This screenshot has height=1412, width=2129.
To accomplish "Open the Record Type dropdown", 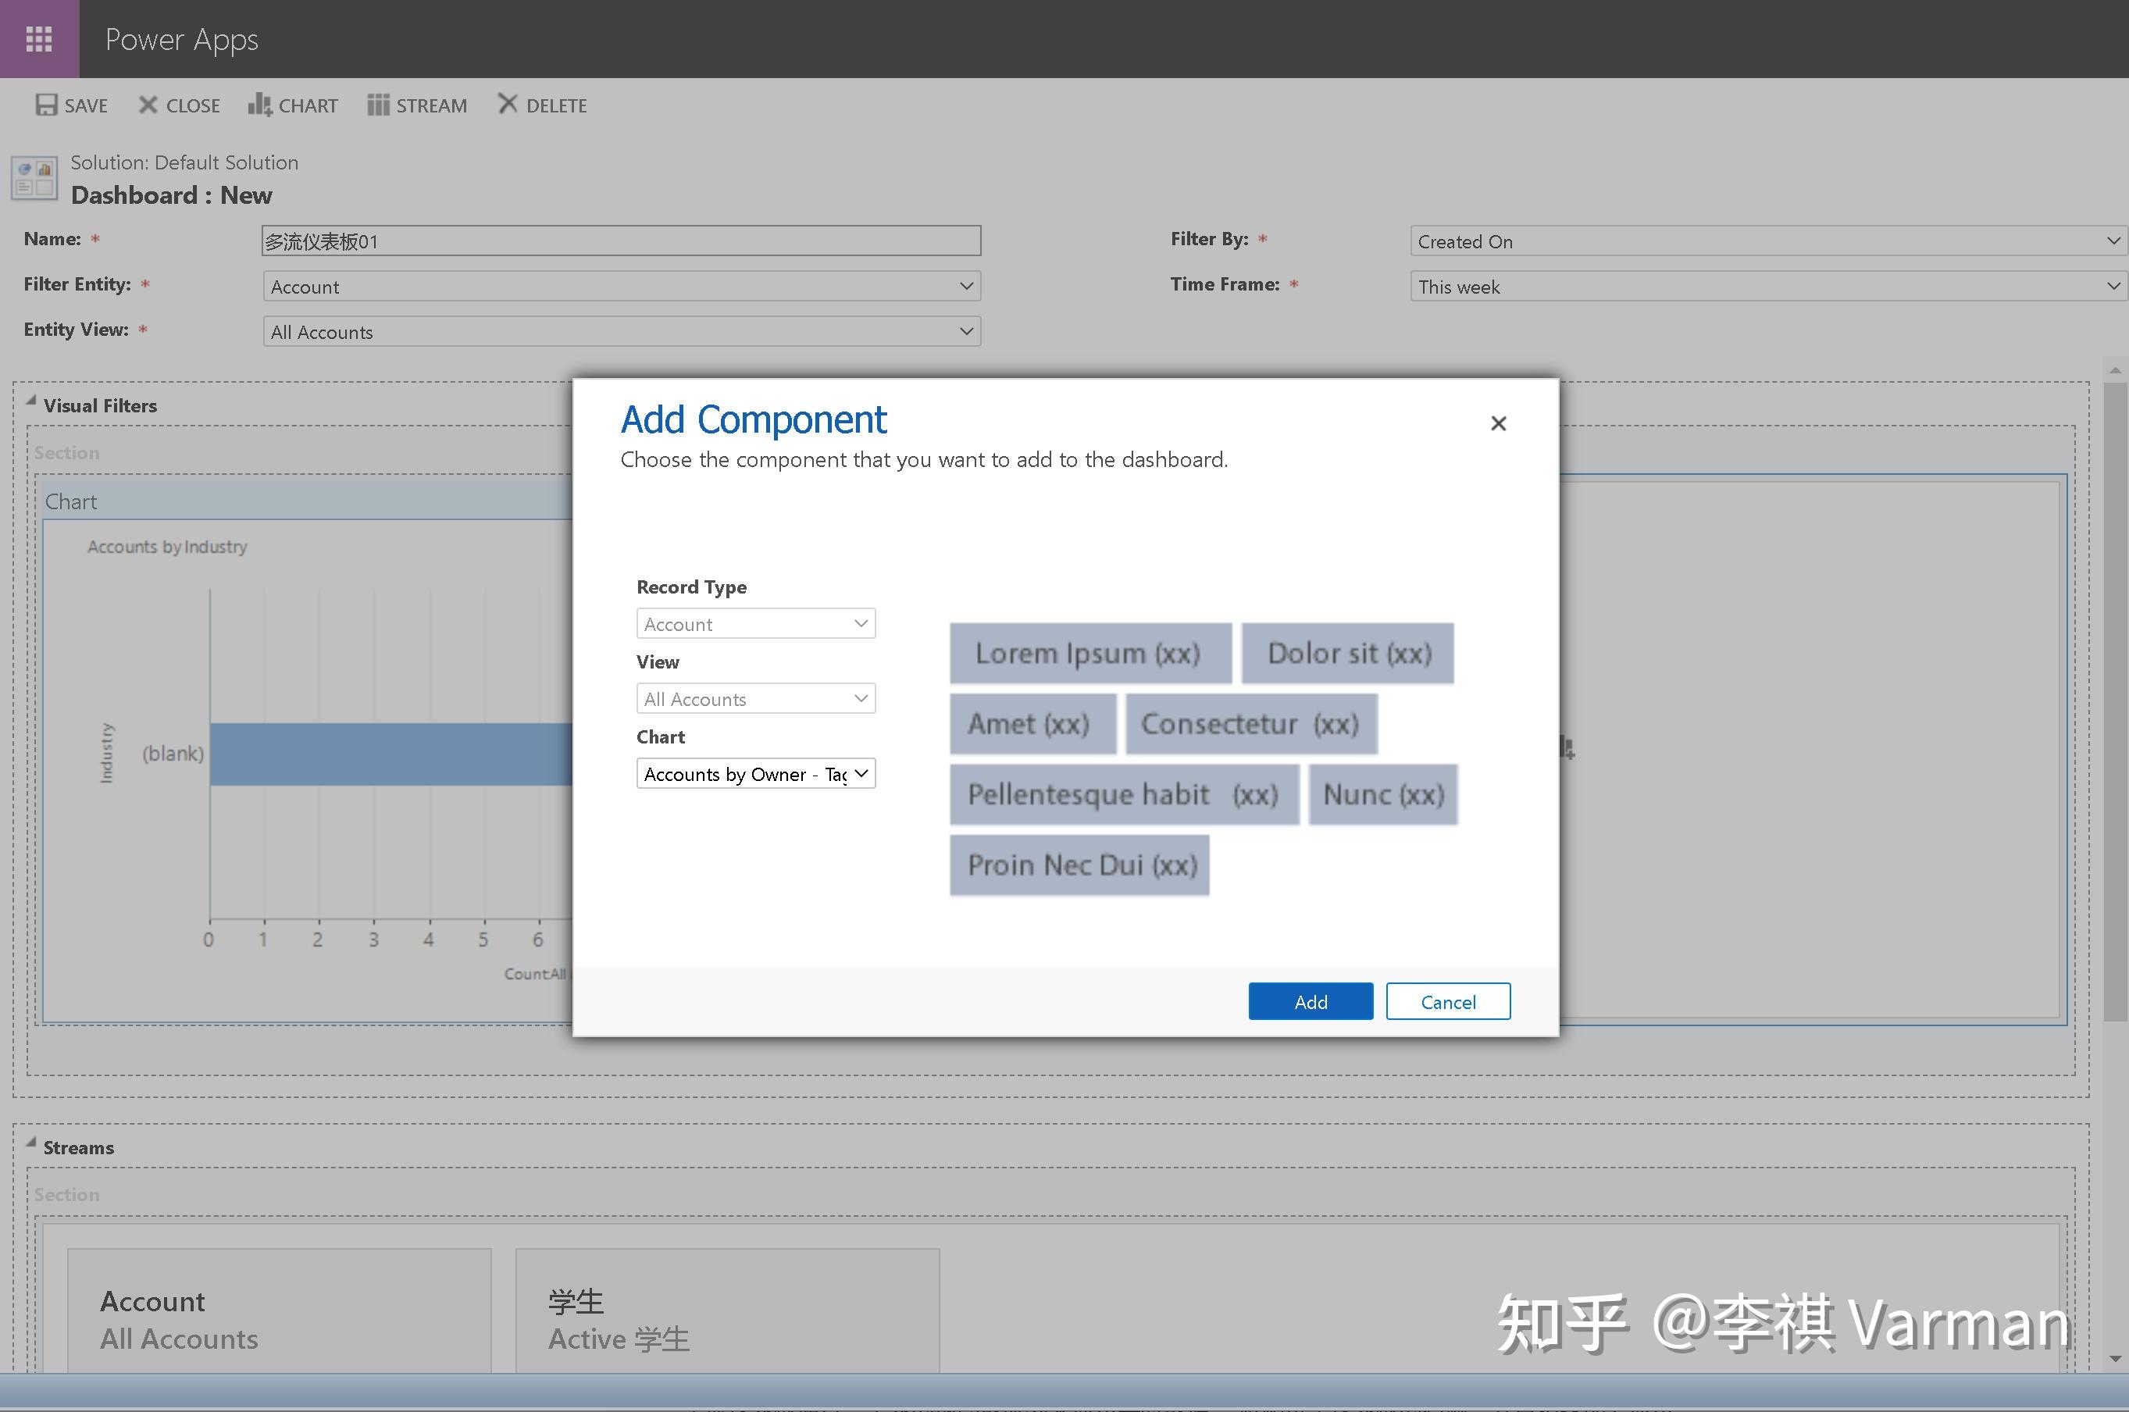I will pyautogui.click(x=755, y=624).
